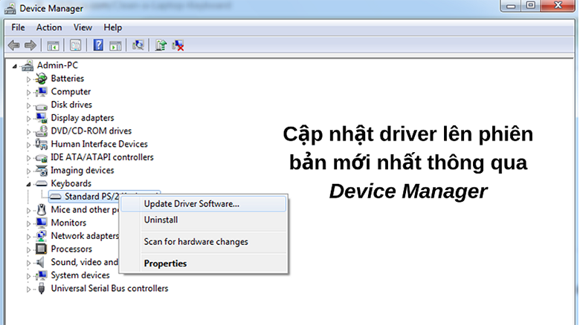Click the Uninstall device red-X toolbar icon

[178, 45]
